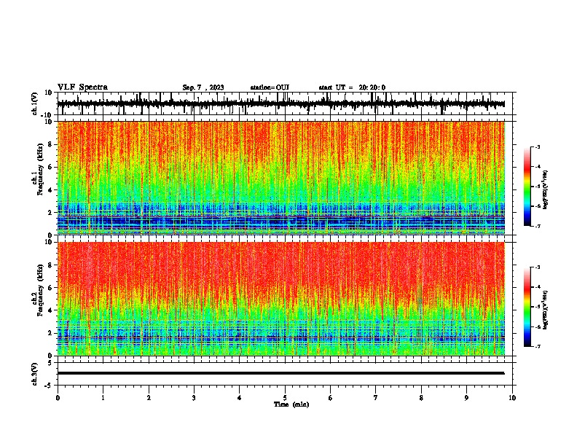Click the "ch.1(V)" waveform axis label
Image resolution: width=577 pixels, height=446 pixels.
click(x=35, y=103)
